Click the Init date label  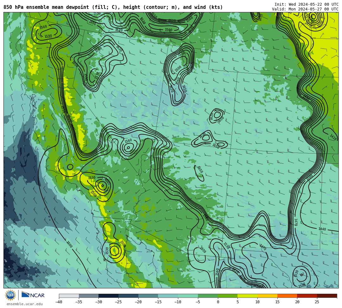(x=307, y=4)
